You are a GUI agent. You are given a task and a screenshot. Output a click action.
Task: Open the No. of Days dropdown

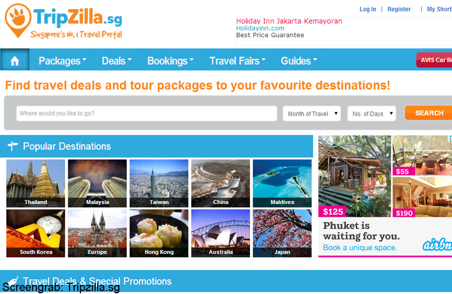(x=372, y=114)
